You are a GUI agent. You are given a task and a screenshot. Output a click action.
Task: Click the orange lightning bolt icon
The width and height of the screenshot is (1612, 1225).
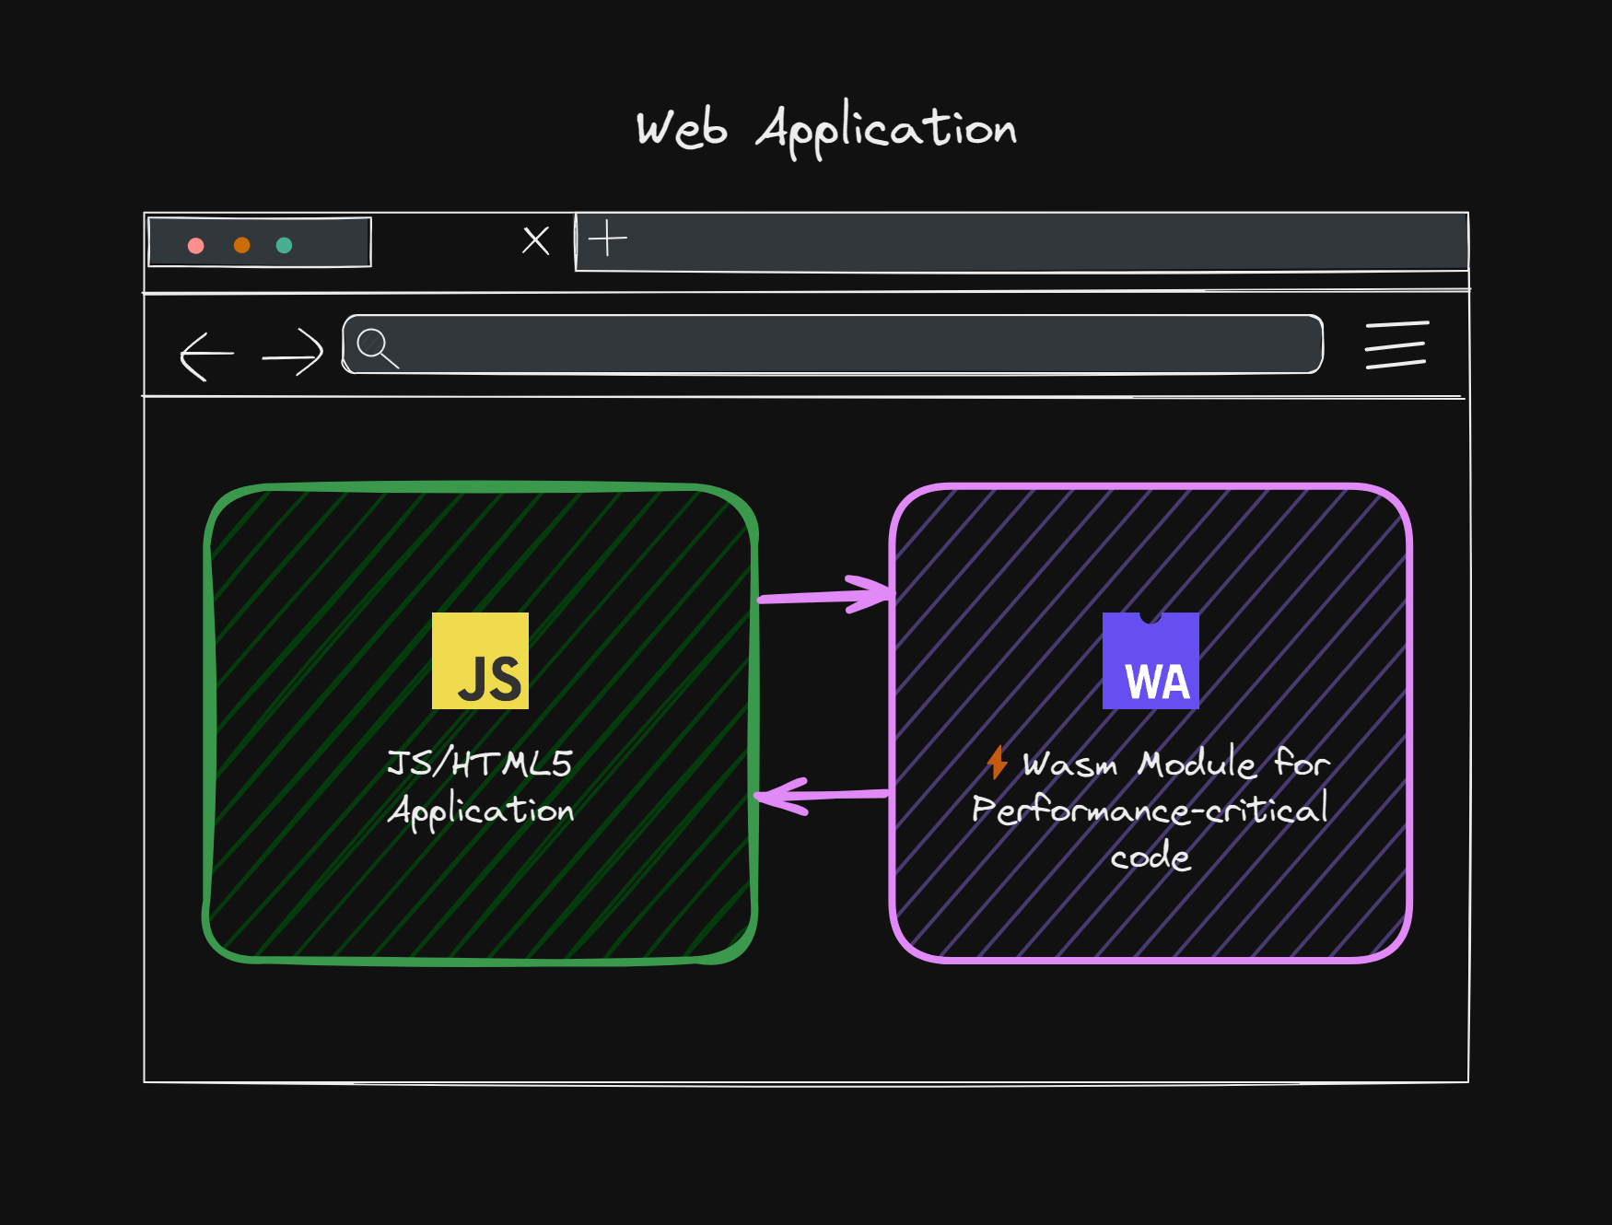997,762
